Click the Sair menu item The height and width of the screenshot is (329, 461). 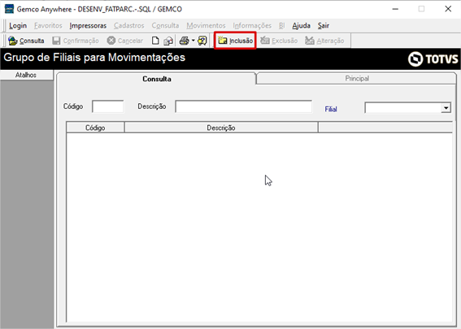tap(324, 25)
